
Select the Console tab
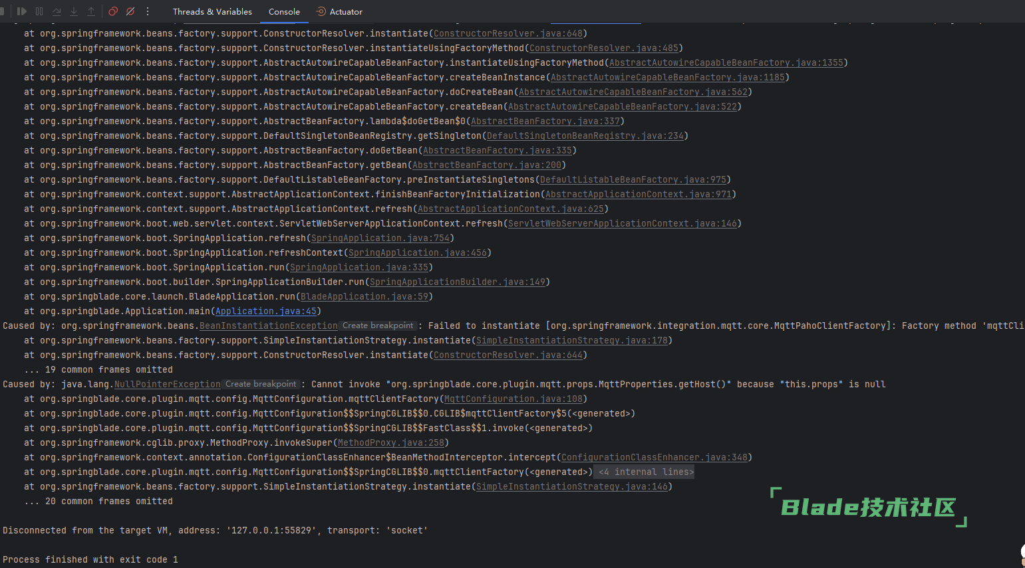click(x=284, y=11)
